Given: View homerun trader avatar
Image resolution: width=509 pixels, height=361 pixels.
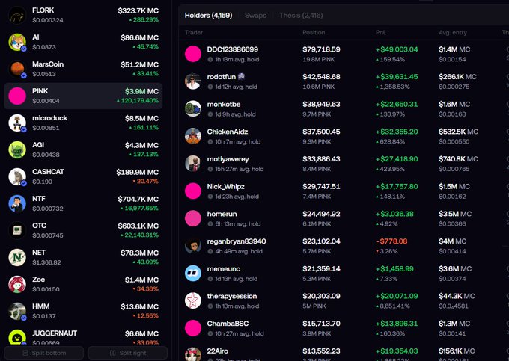Looking at the screenshot, I should 193,218.
